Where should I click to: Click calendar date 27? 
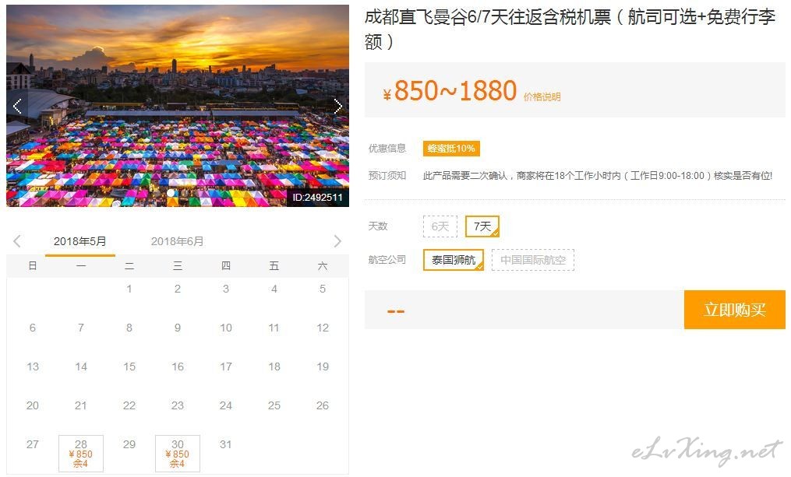click(32, 444)
